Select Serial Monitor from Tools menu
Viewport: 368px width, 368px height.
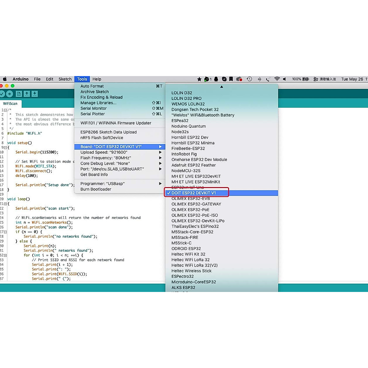pos(94,108)
